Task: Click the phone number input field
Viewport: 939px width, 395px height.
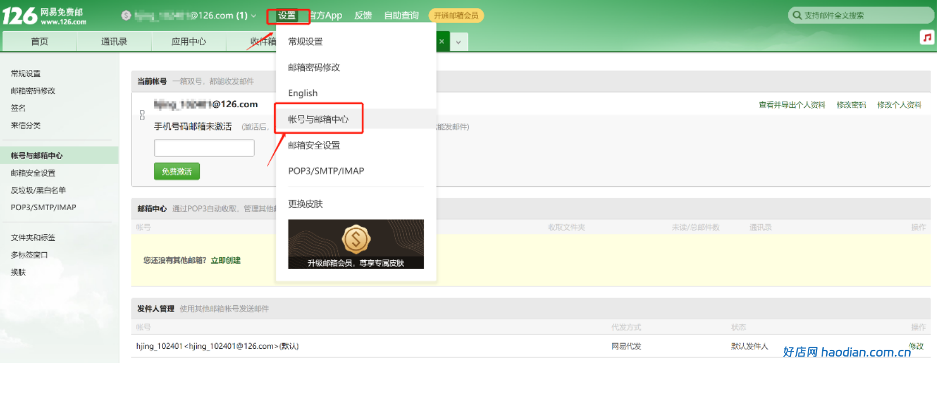Action: [x=204, y=148]
